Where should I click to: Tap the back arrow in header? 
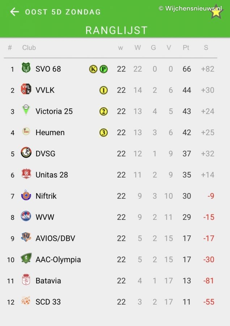(x=14, y=12)
